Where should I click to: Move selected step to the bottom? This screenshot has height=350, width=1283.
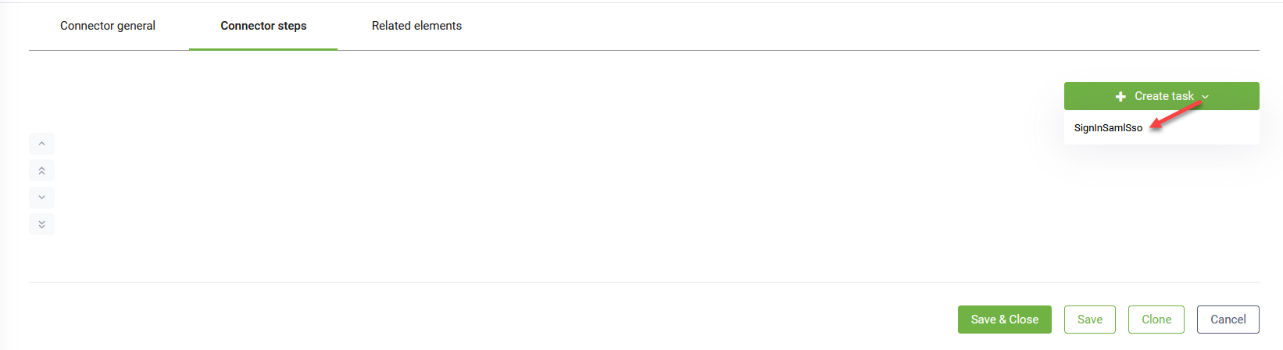41,224
